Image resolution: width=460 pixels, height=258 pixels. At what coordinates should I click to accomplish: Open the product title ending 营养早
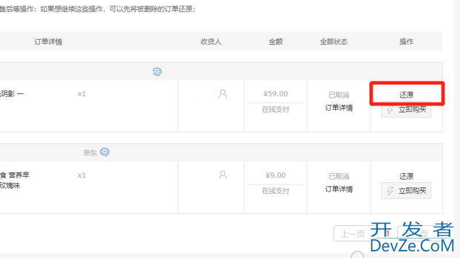pyautogui.click(x=15, y=175)
